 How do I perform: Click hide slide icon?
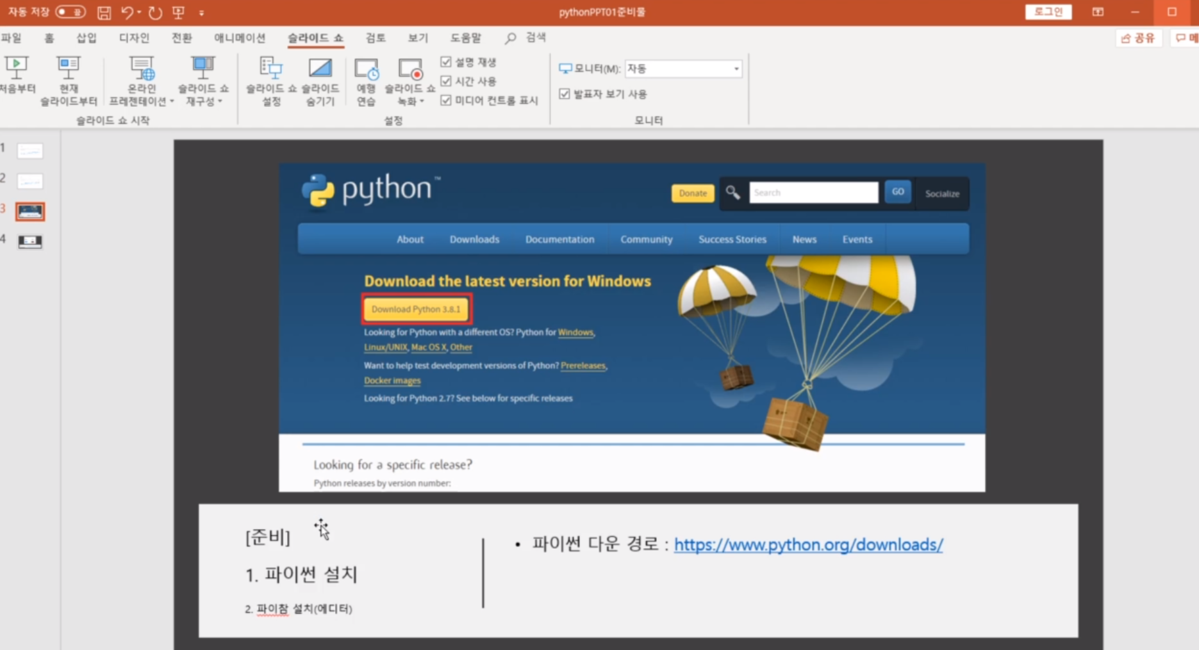(320, 67)
